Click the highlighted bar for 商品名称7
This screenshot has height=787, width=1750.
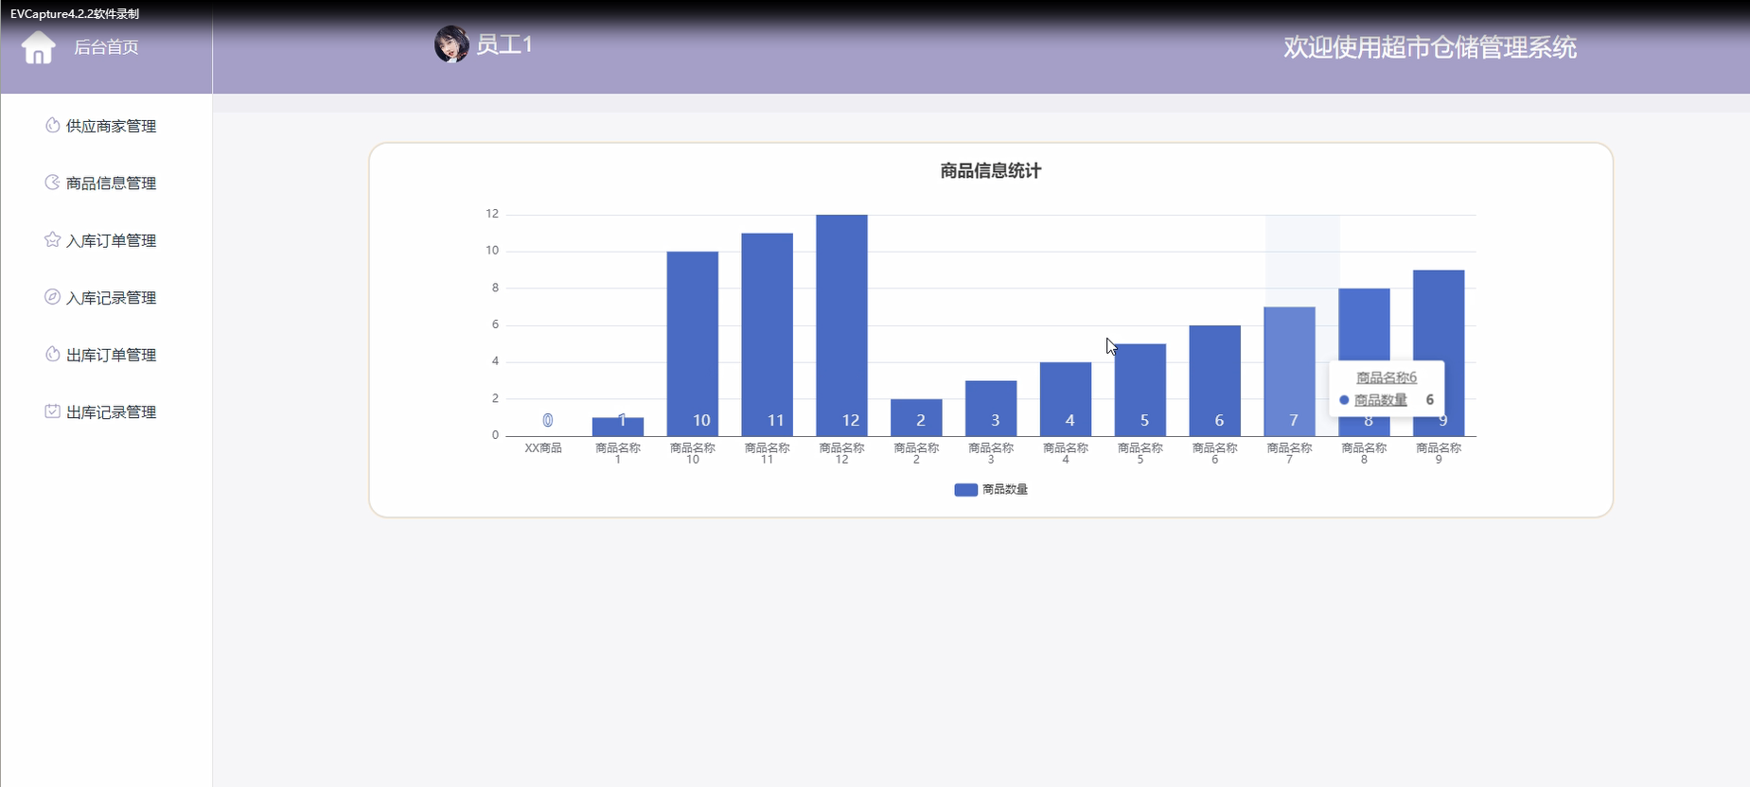tap(1289, 372)
